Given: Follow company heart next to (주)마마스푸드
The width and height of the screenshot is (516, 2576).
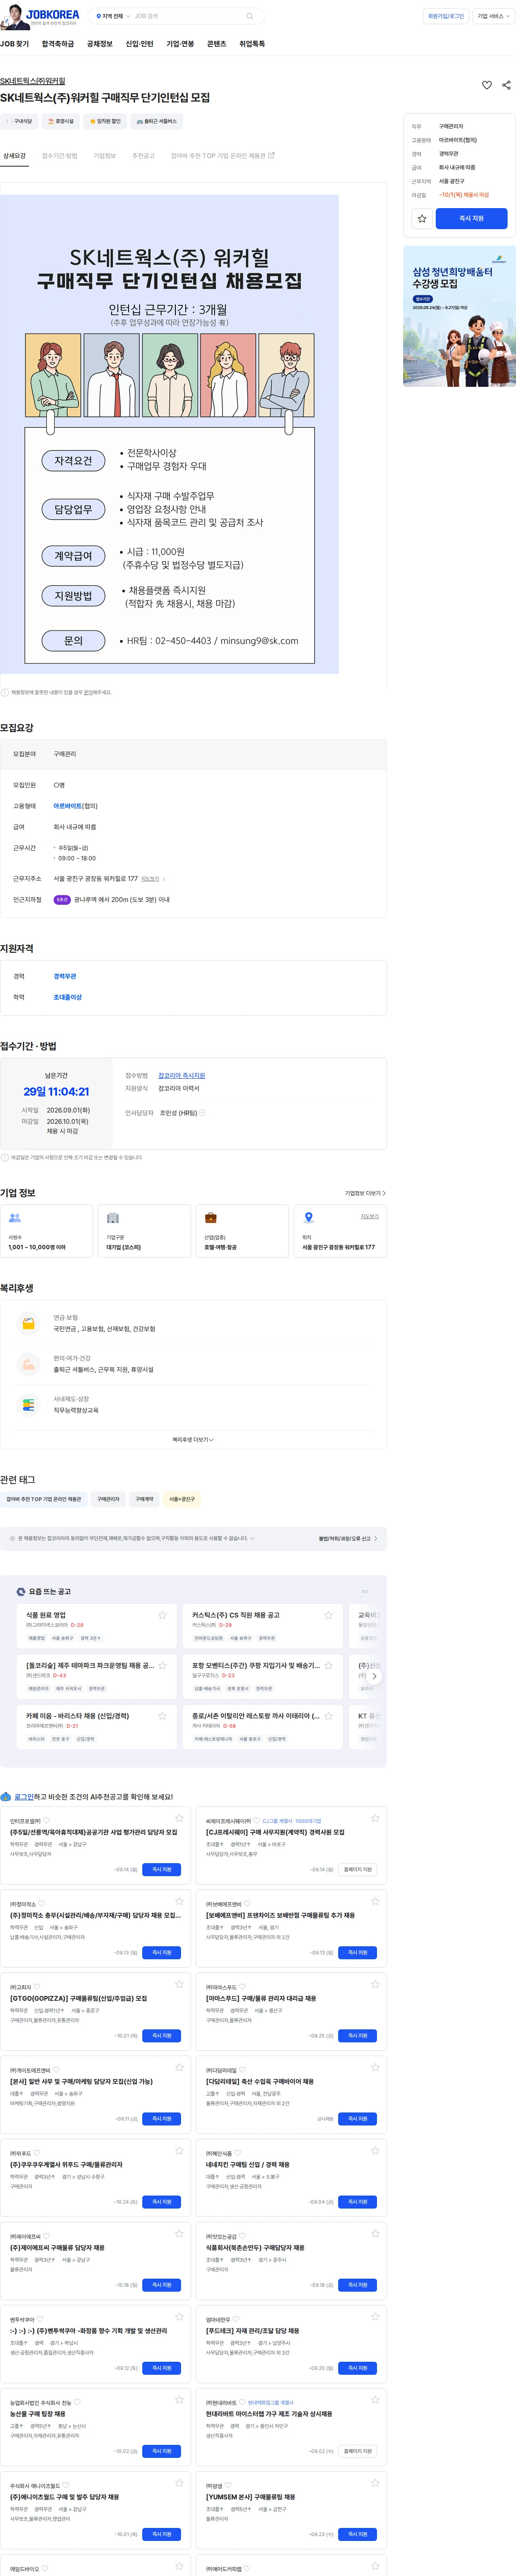Looking at the screenshot, I should pos(241,1987).
